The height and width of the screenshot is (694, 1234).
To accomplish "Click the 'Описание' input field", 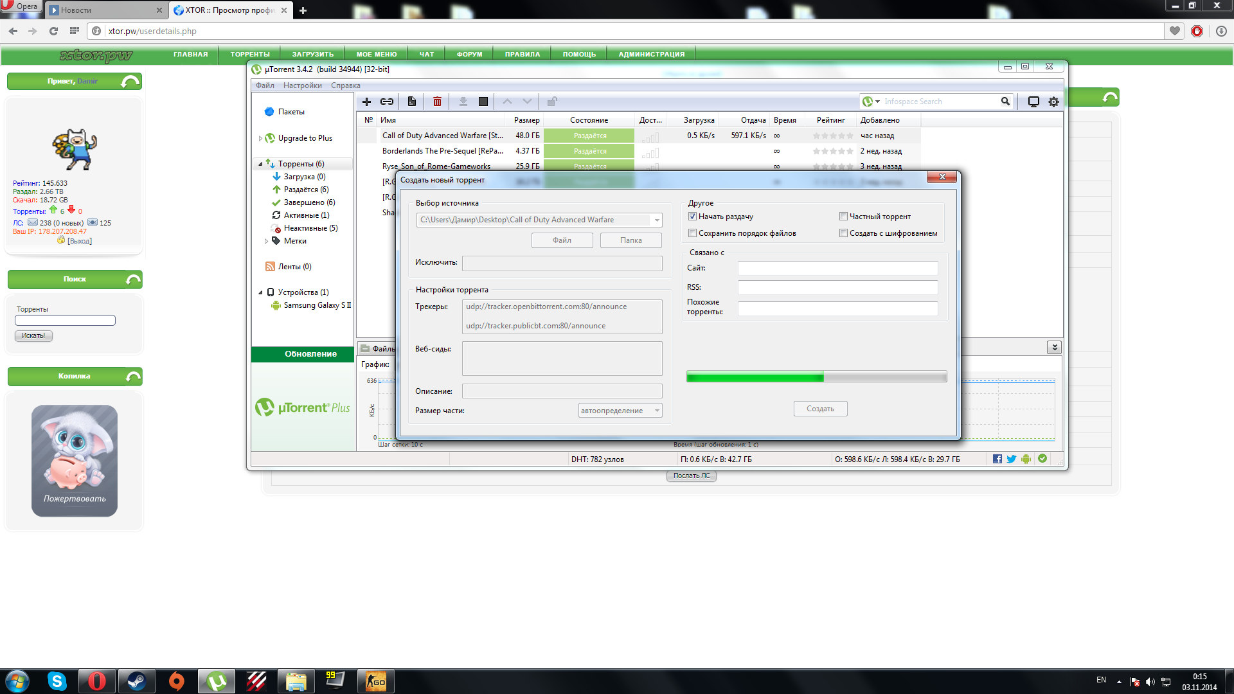I will [562, 391].
